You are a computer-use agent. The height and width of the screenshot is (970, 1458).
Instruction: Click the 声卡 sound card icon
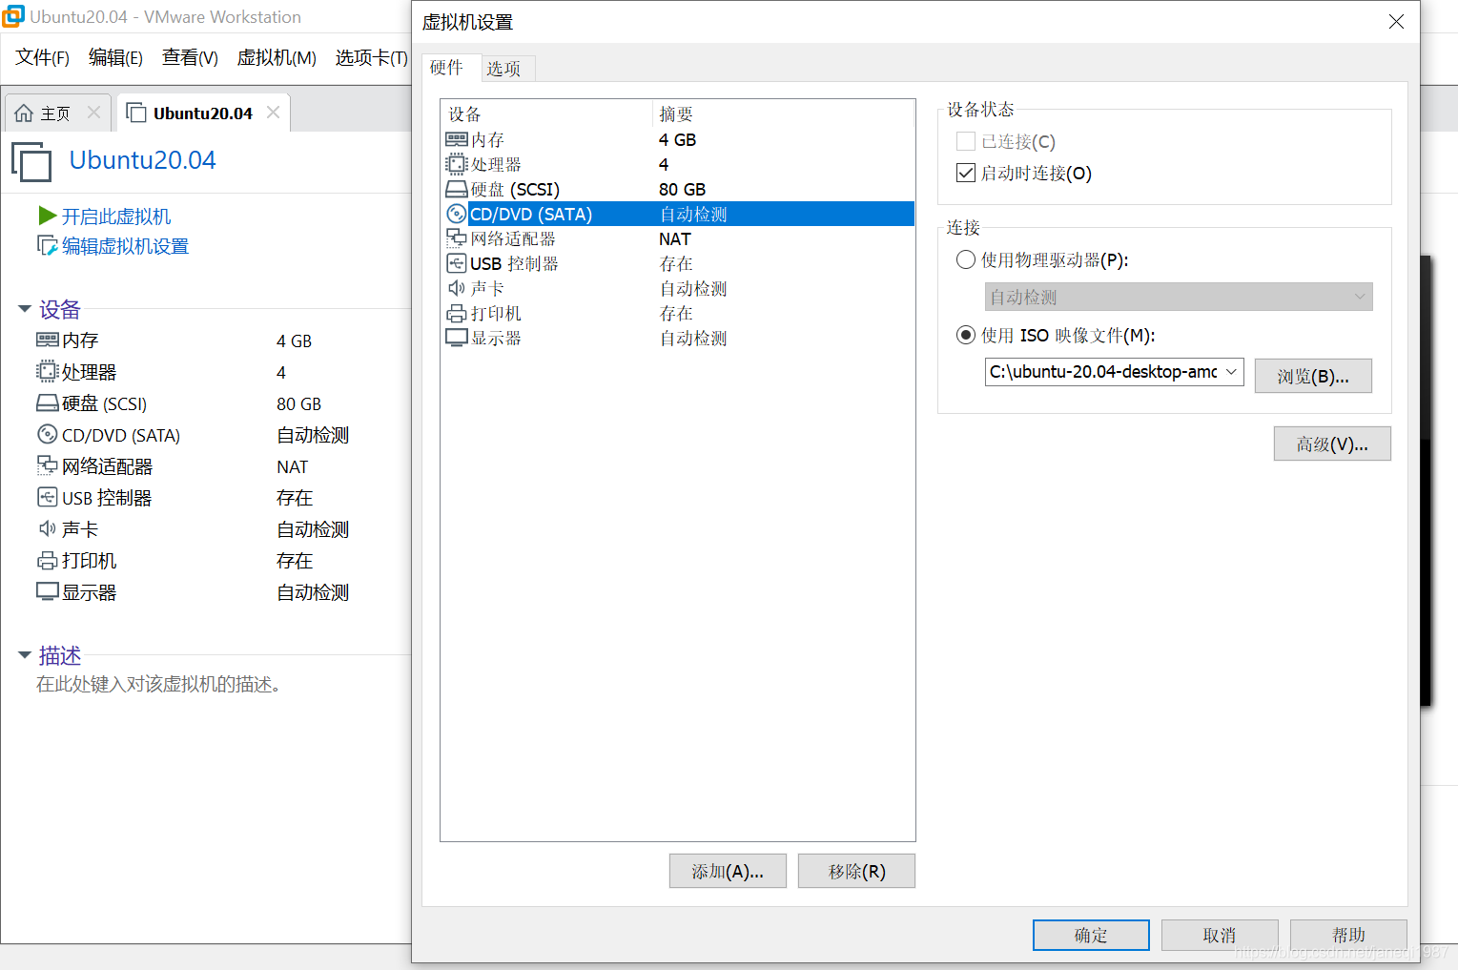coord(456,287)
